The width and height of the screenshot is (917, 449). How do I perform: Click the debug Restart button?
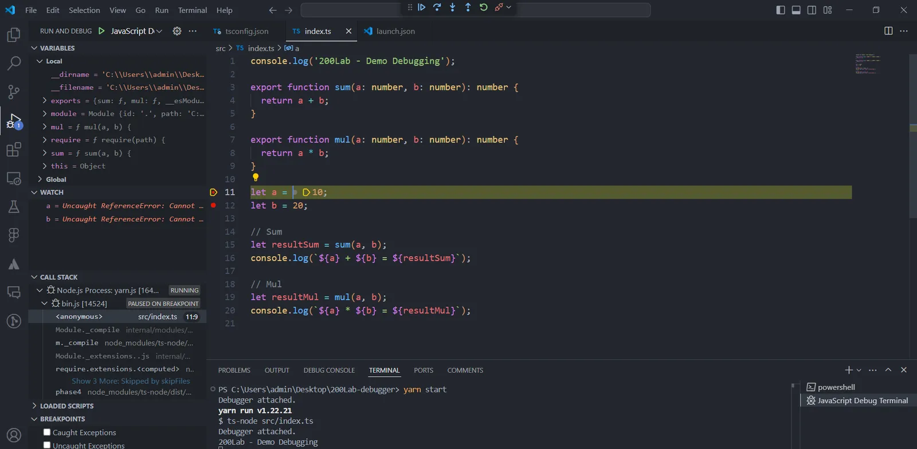(484, 7)
